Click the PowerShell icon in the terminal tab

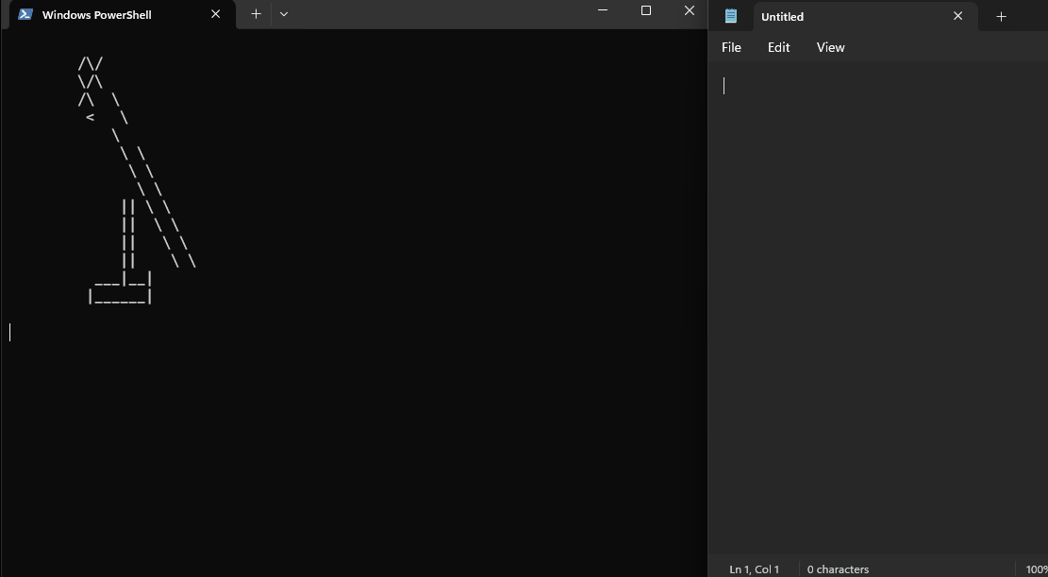point(25,14)
